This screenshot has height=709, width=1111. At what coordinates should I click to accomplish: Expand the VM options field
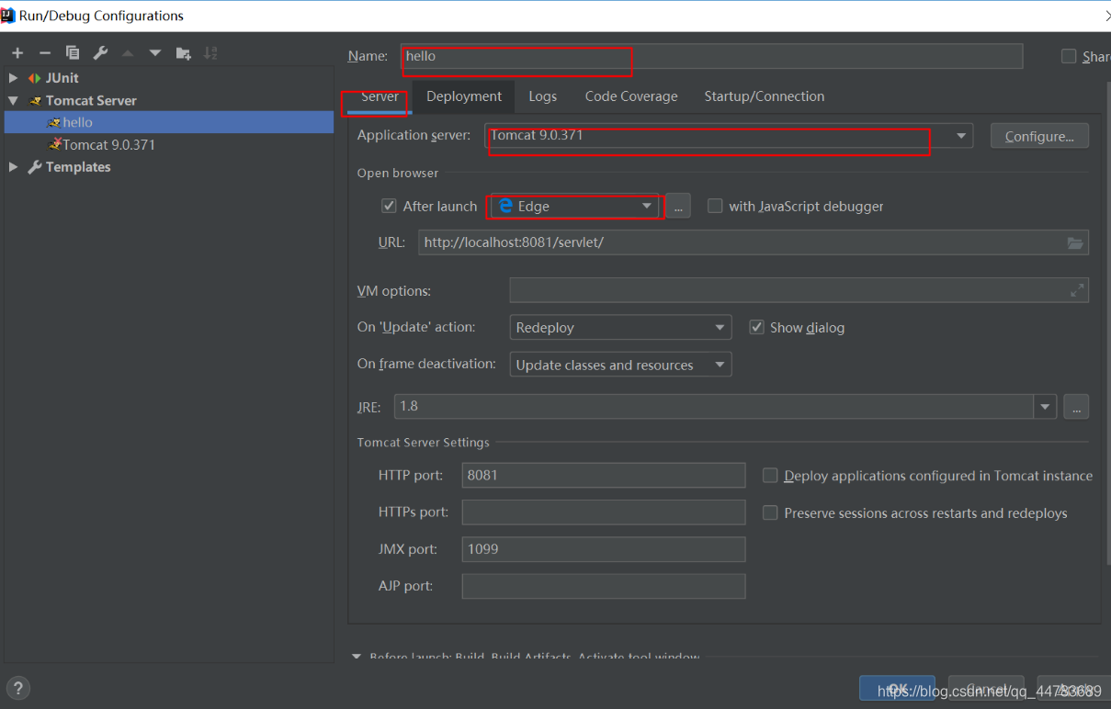coord(1077,290)
